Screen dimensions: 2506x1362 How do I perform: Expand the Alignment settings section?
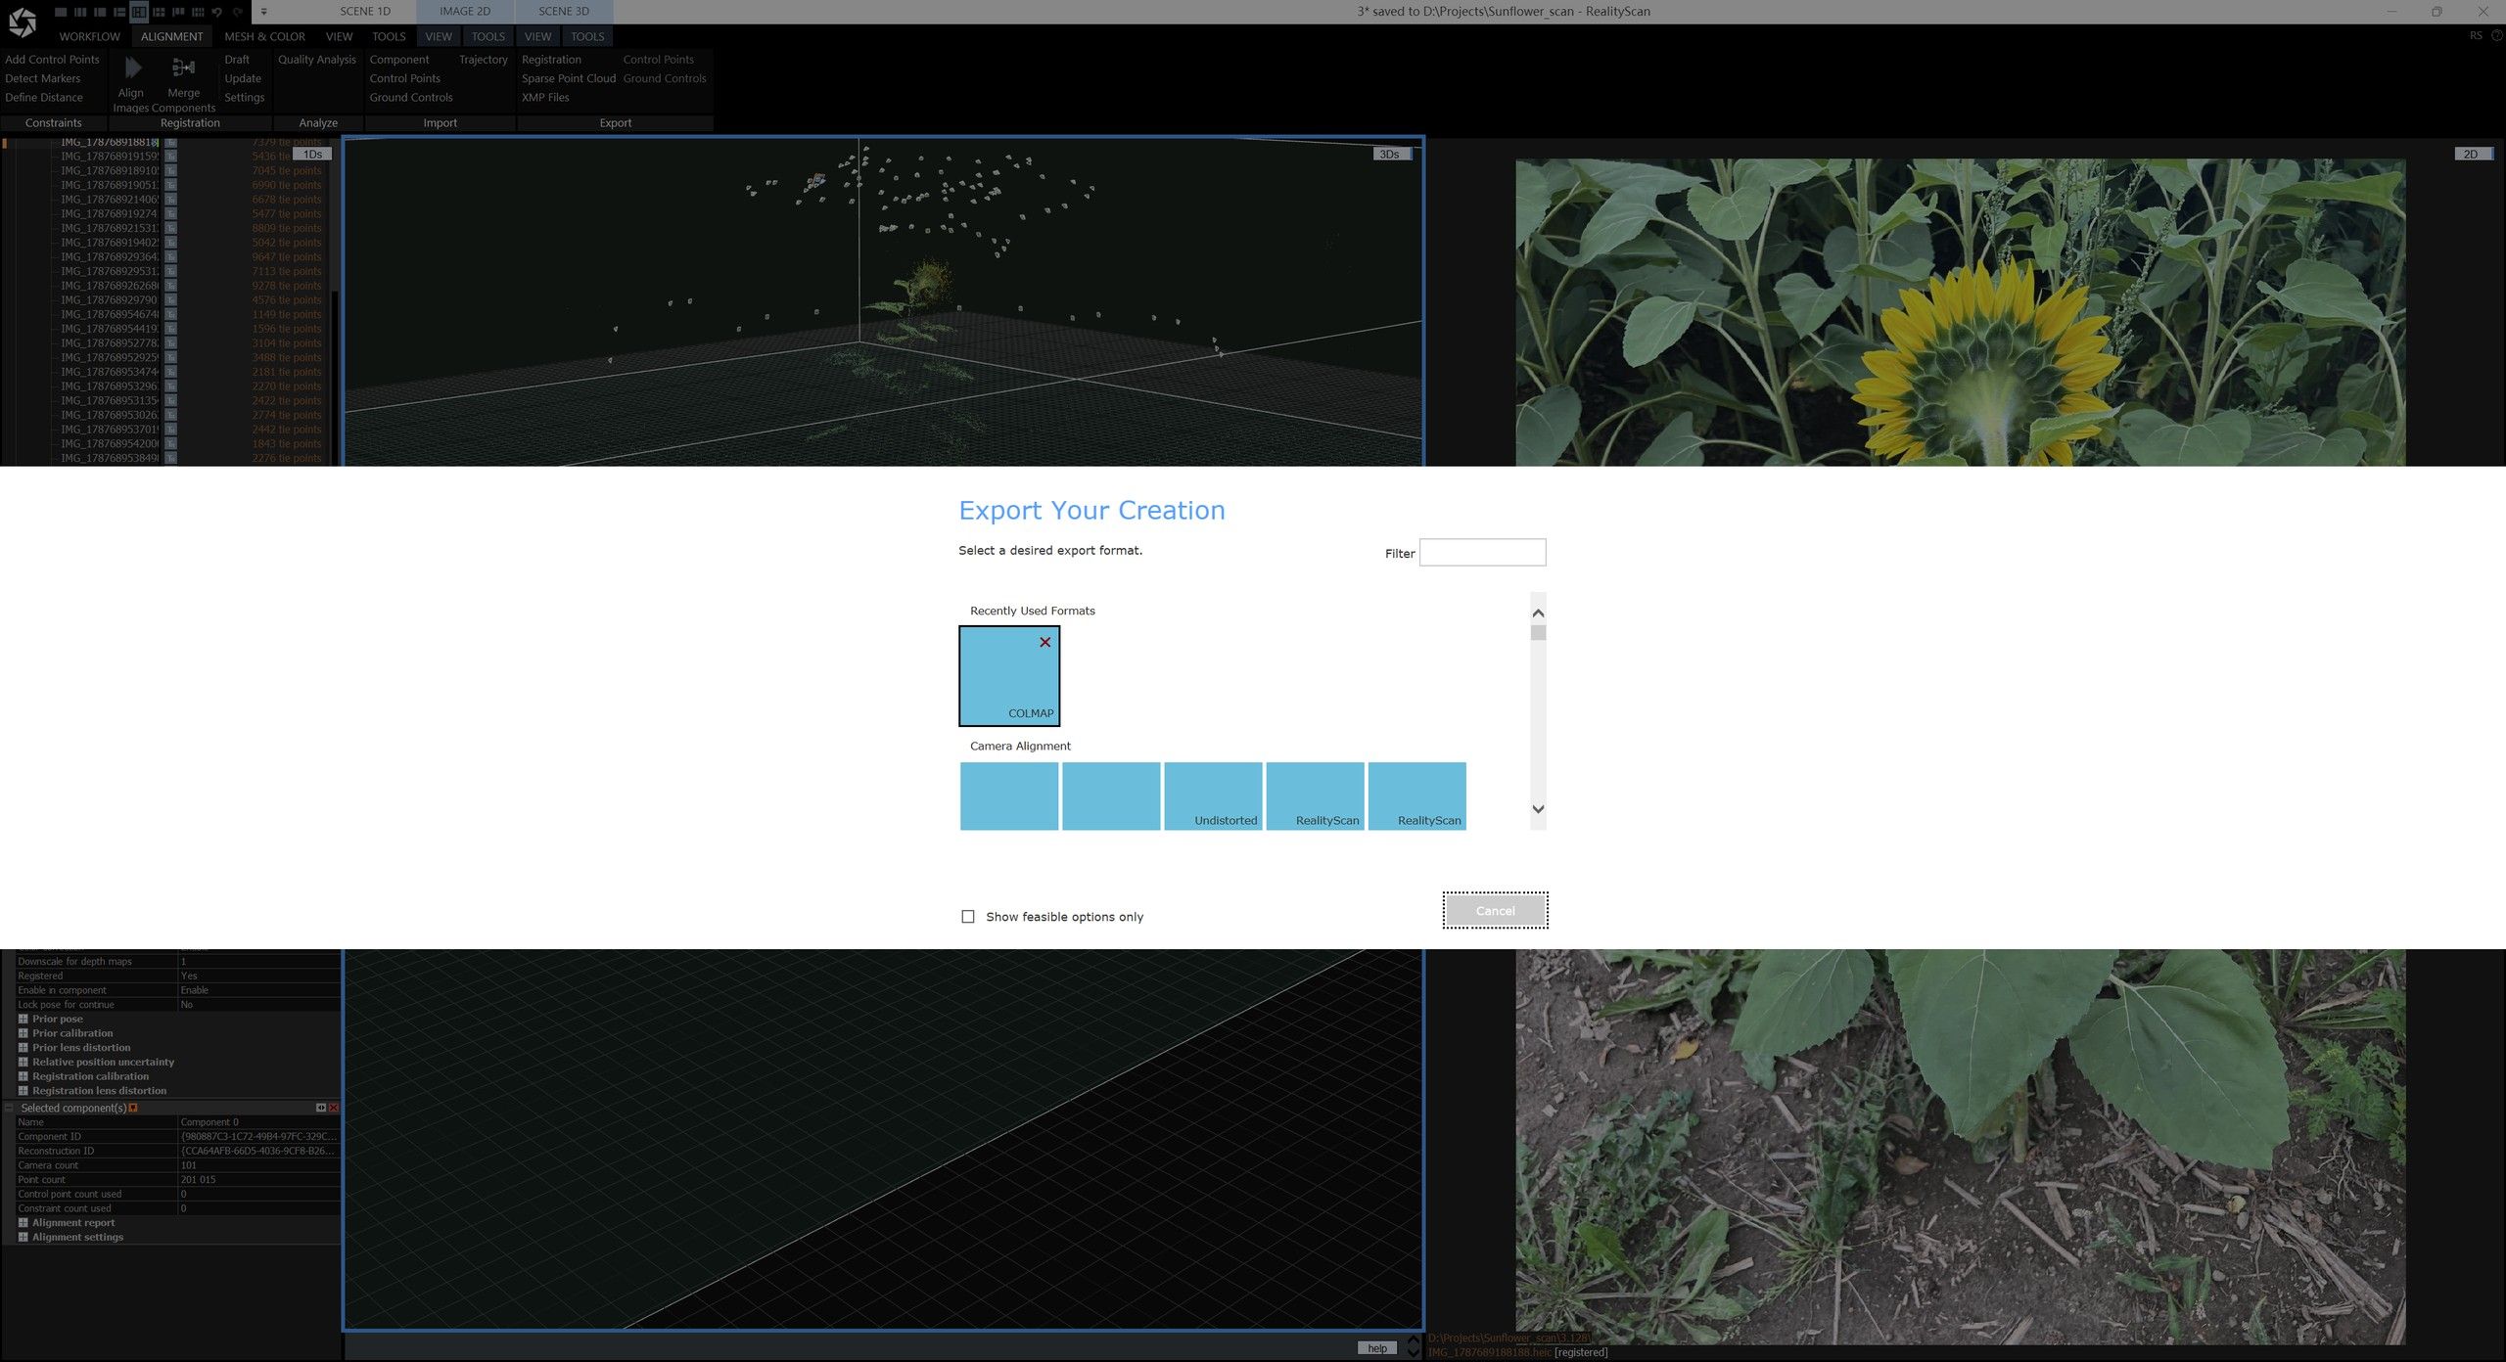(x=23, y=1237)
